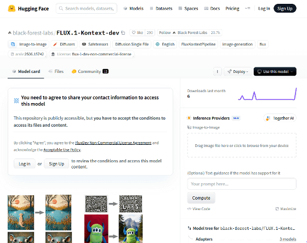The image size is (307, 243).
Task: Expand the Deploy dropdown
Action: pyautogui.click(x=238, y=71)
